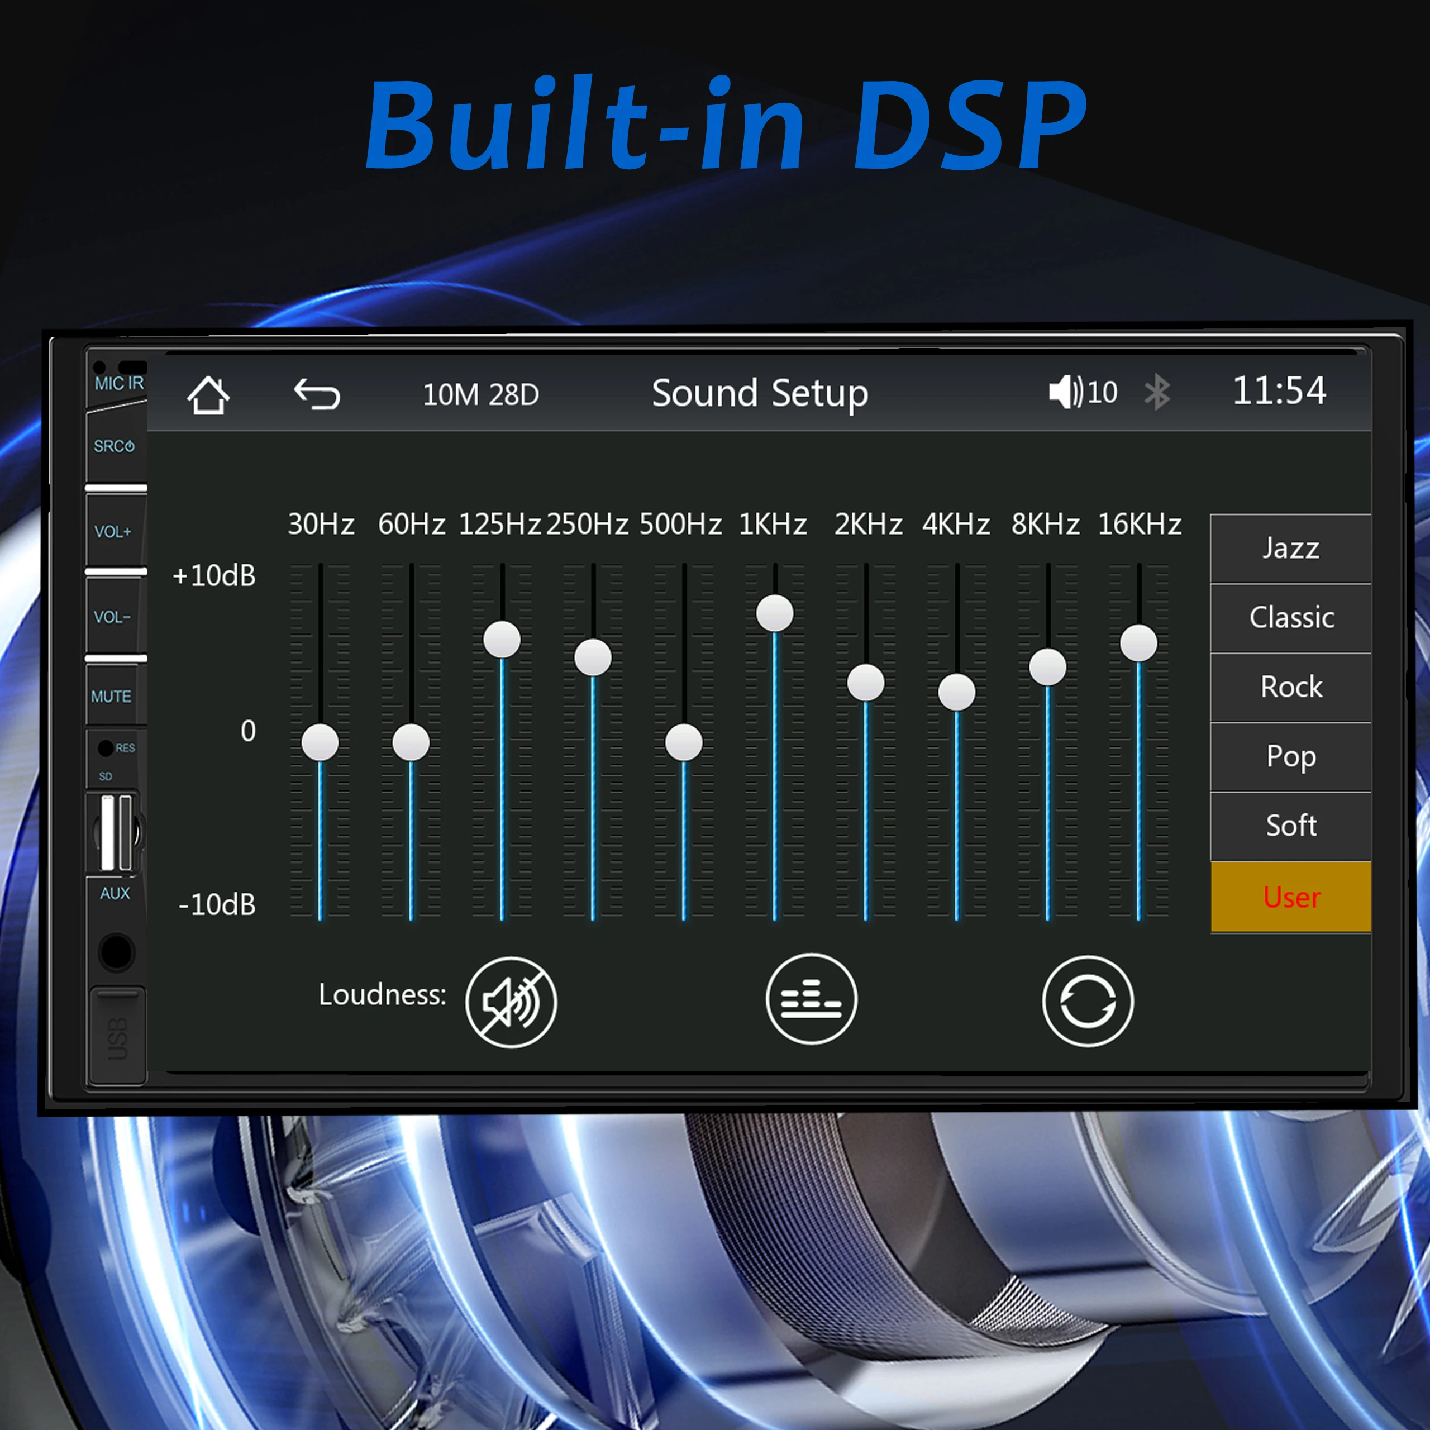Tap the volume speaker icon
Viewport: 1430px width, 1430px height.
click(x=1066, y=392)
